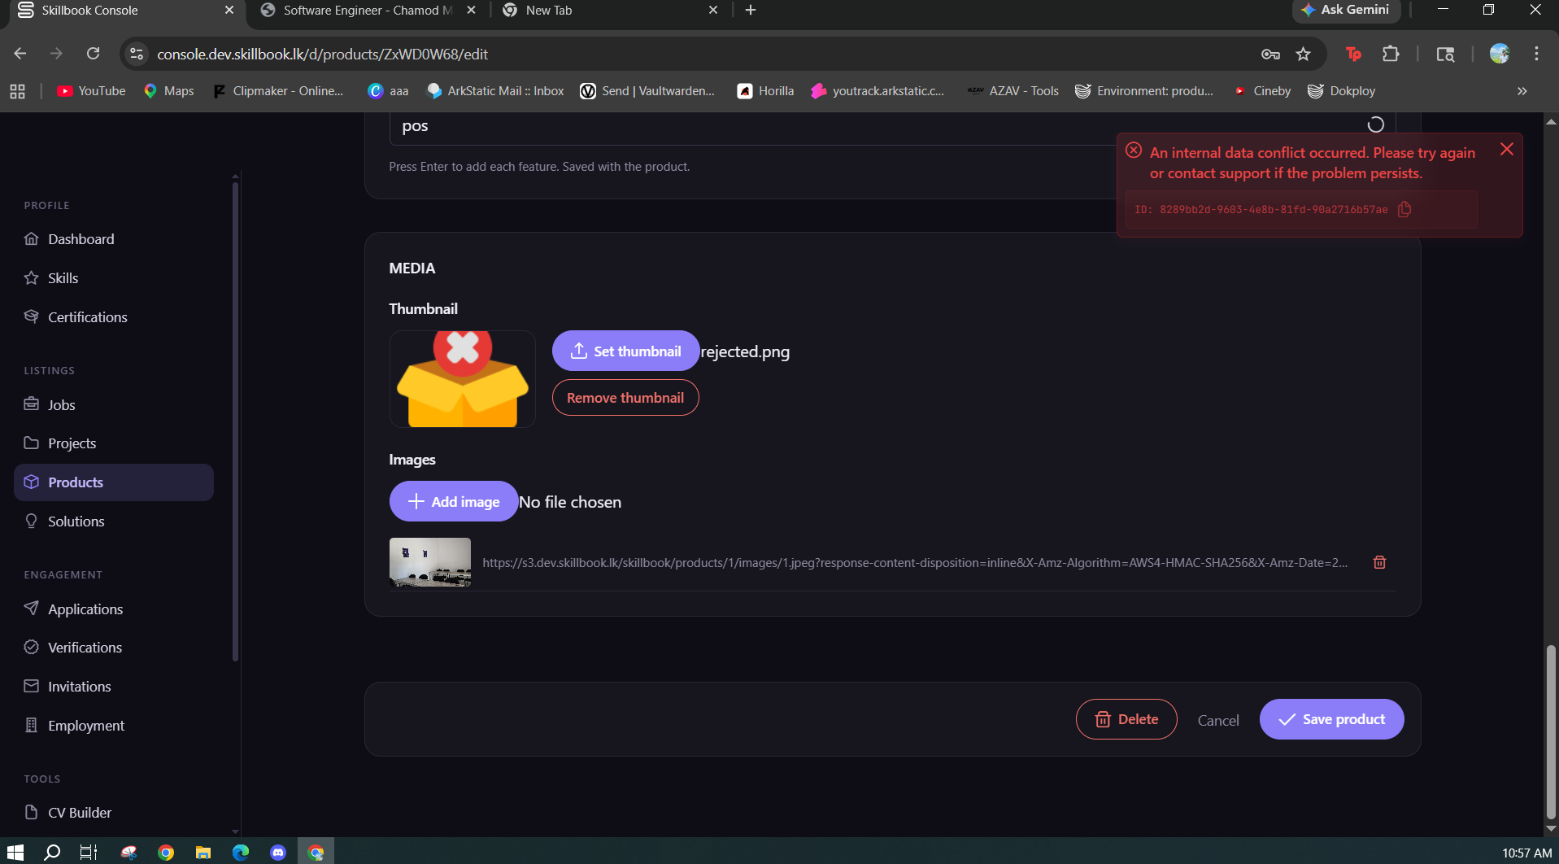This screenshot has width=1559, height=864.
Task: Select the Products menu item
Action: tap(114, 482)
